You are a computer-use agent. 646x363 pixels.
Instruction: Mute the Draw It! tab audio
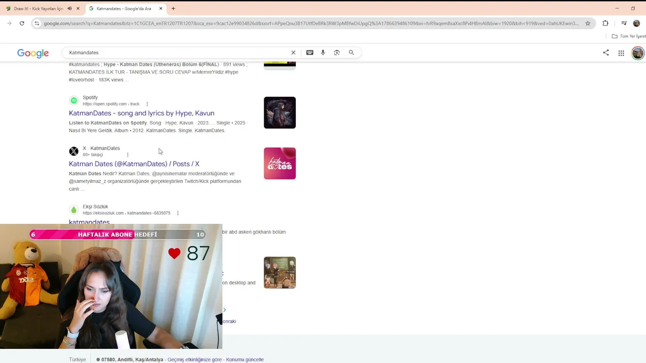[70, 9]
